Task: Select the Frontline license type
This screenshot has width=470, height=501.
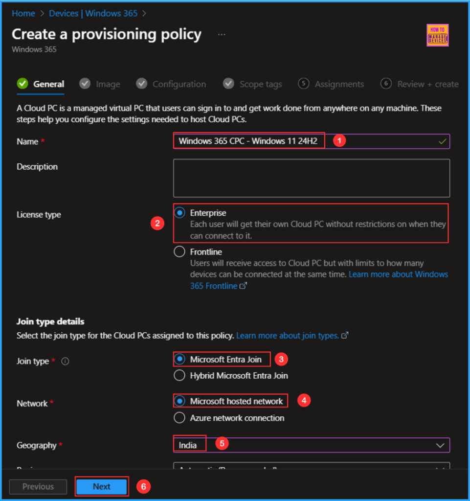Action: click(x=179, y=252)
